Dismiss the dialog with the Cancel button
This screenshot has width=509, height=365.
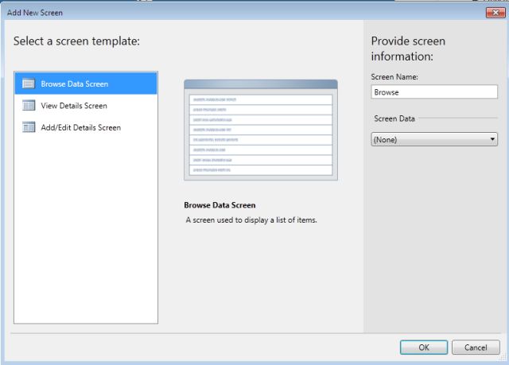pyautogui.click(x=476, y=348)
